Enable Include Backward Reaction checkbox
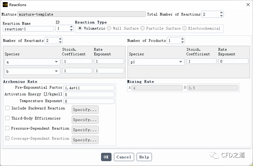This screenshot has height=166, width=253. click(x=7, y=108)
